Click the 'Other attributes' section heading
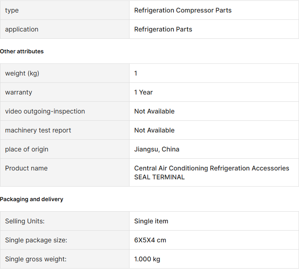The width and height of the screenshot is (299, 269). tap(22, 52)
